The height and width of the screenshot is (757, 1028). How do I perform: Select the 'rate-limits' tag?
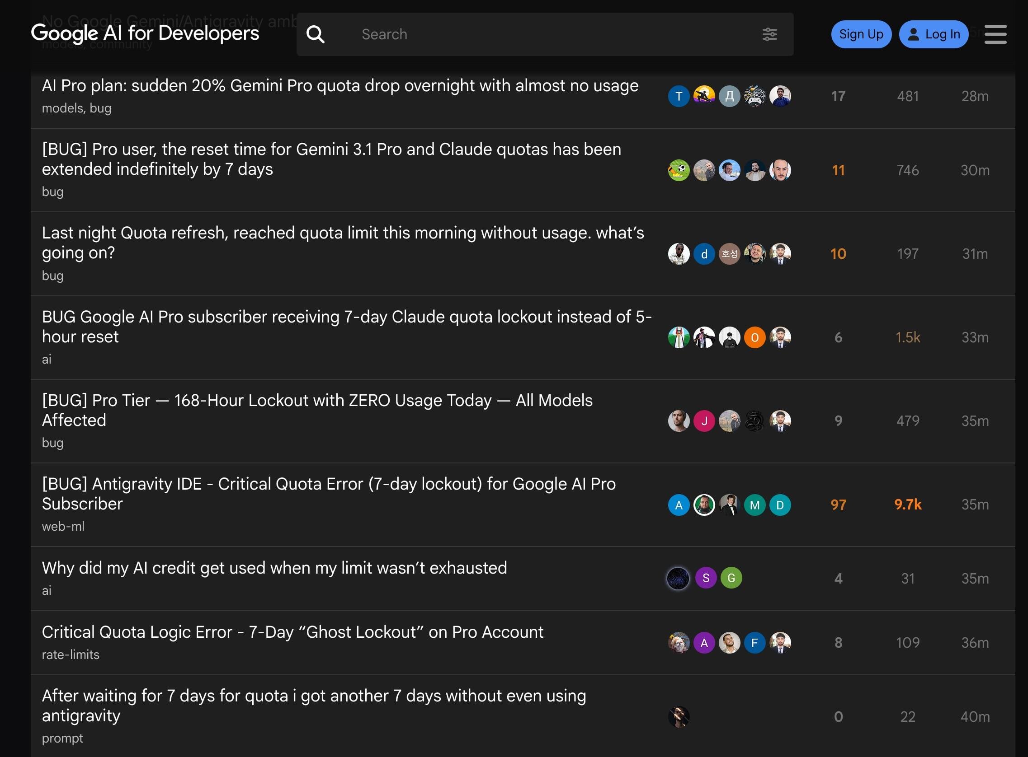coord(71,654)
